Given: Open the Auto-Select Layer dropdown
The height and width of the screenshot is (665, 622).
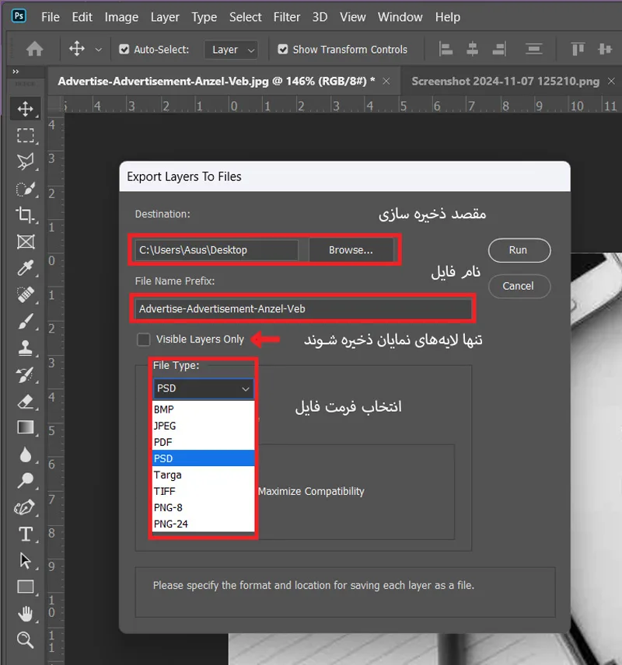Looking at the screenshot, I should click(x=232, y=50).
